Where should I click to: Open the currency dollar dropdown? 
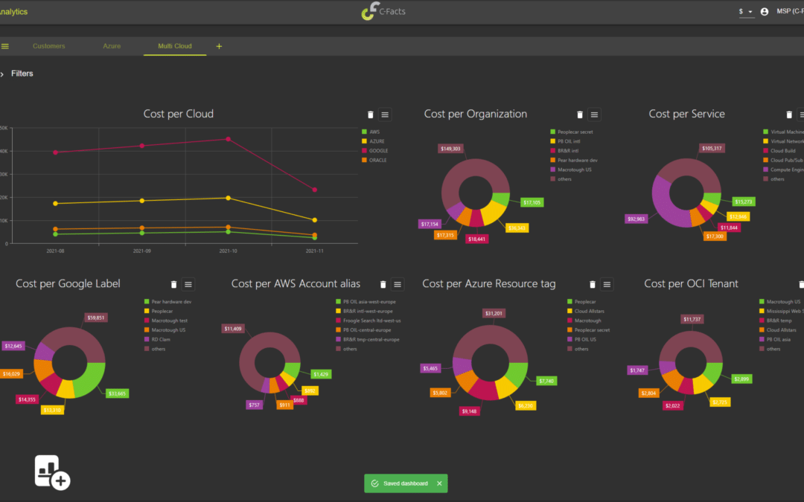coord(746,12)
